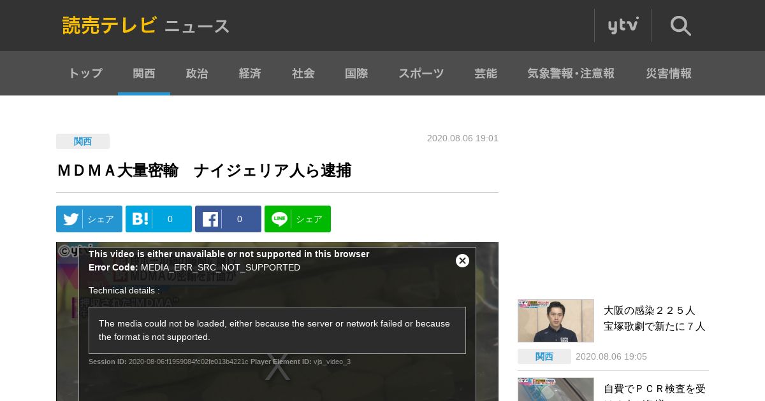Open article 大阪の感染２２５人 宝塚歌劇で新たに７人
Image resolution: width=765 pixels, height=401 pixels.
pos(655,318)
